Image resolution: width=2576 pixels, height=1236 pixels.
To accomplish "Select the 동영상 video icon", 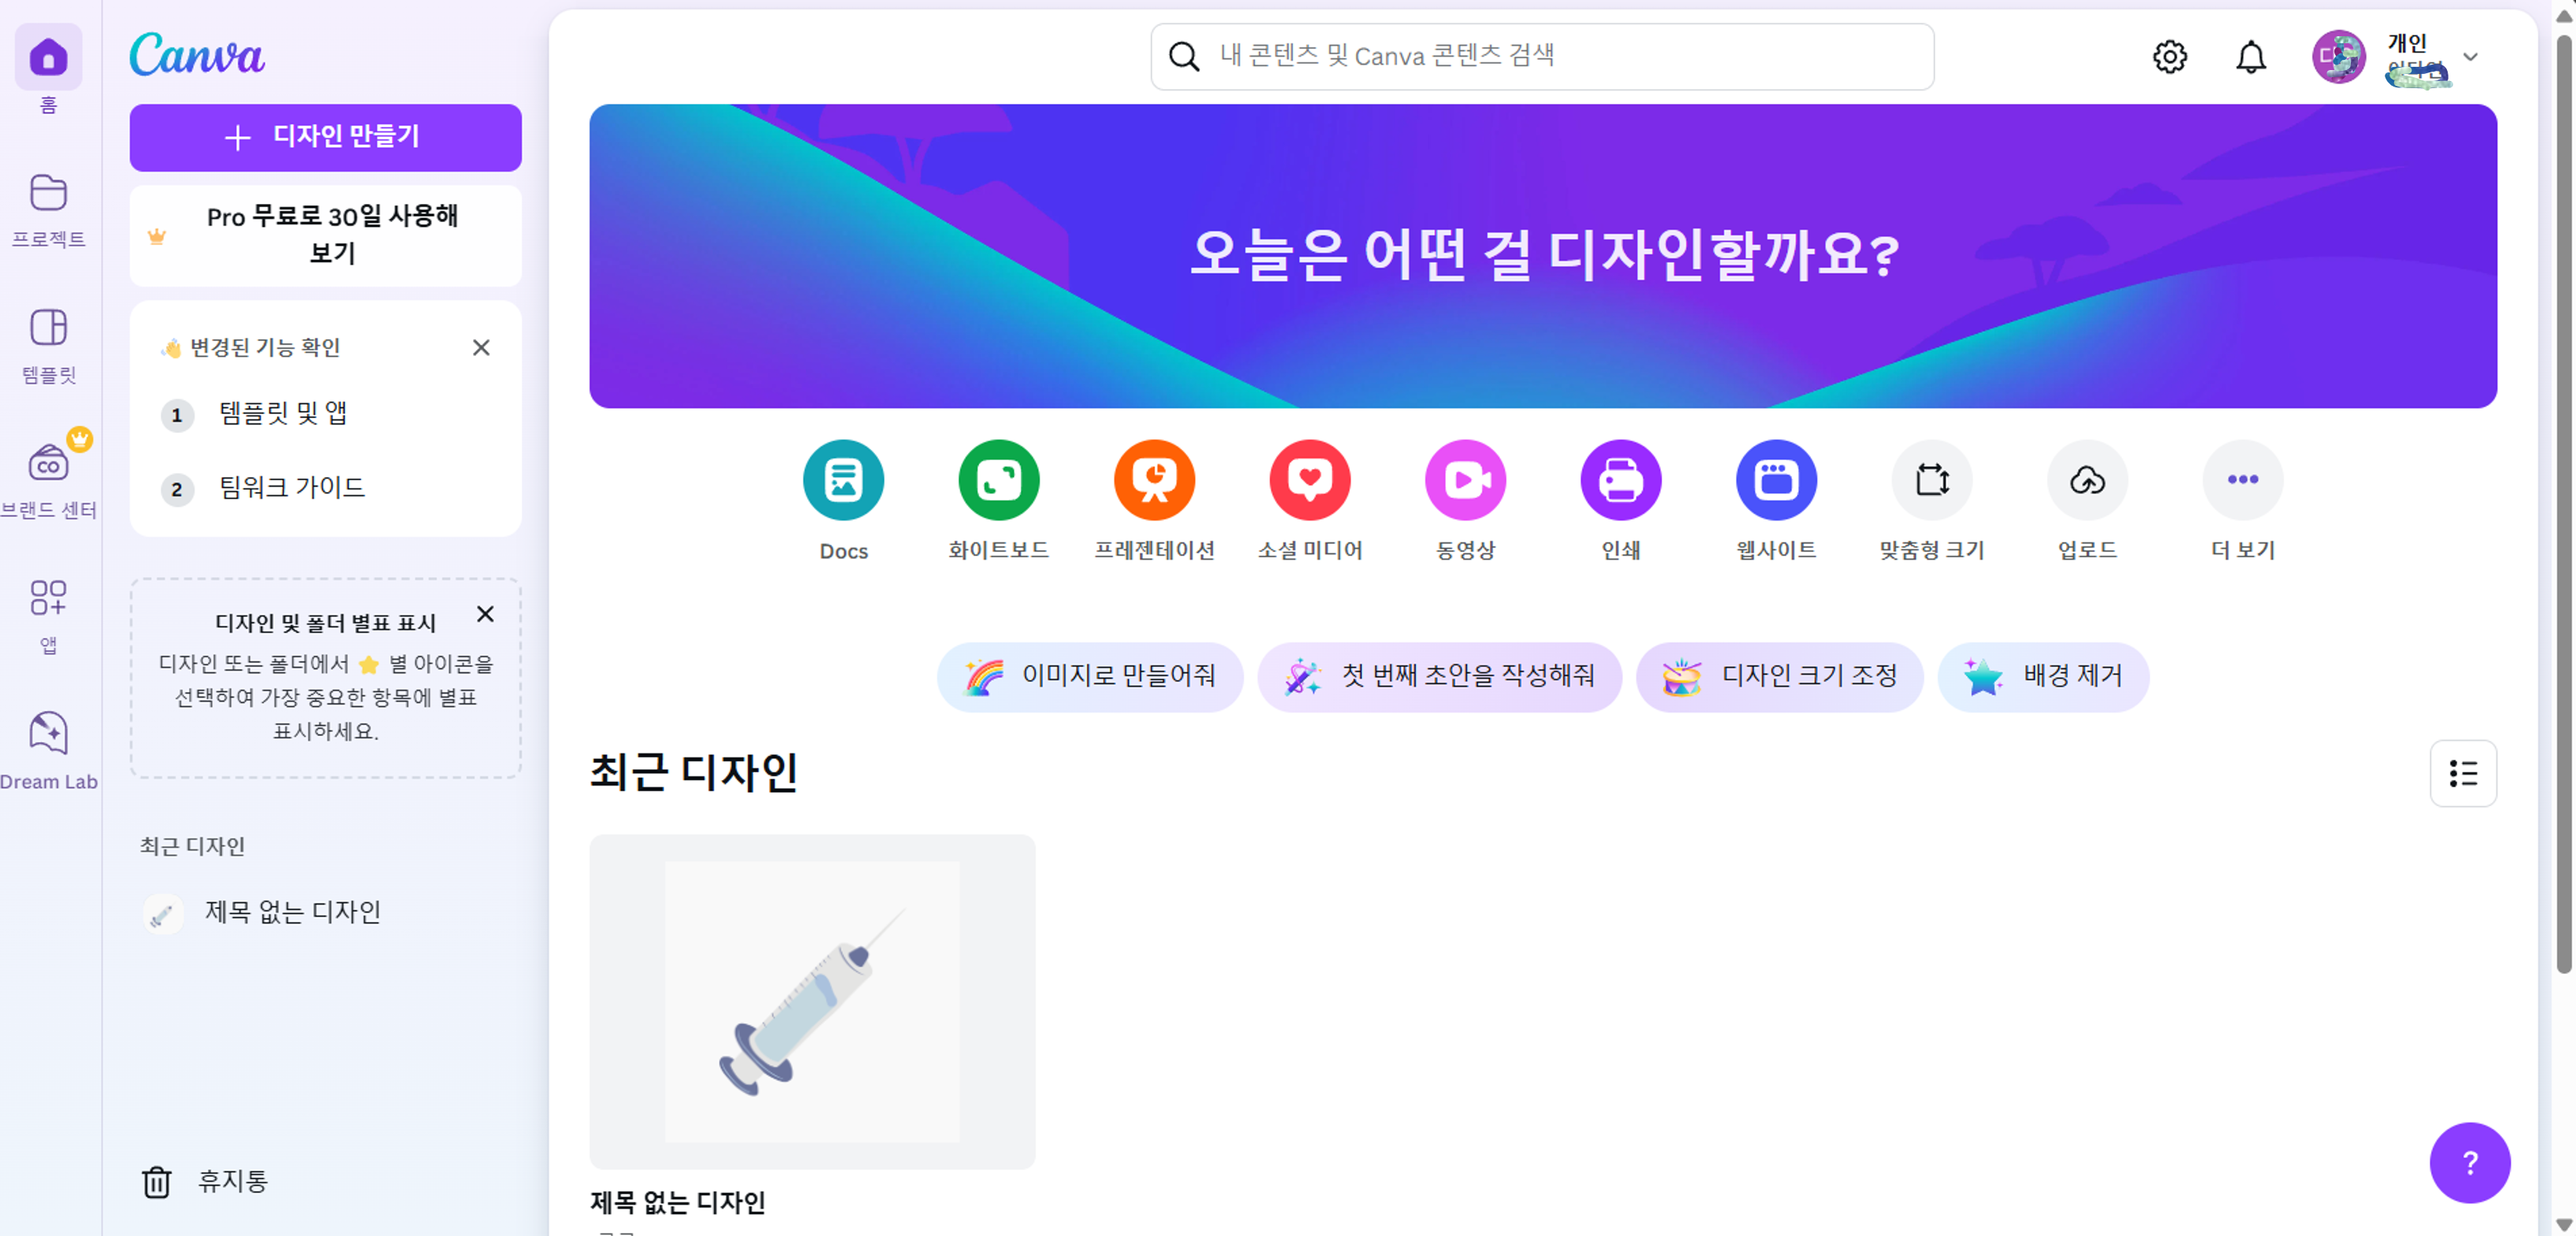I will pyautogui.click(x=1465, y=480).
